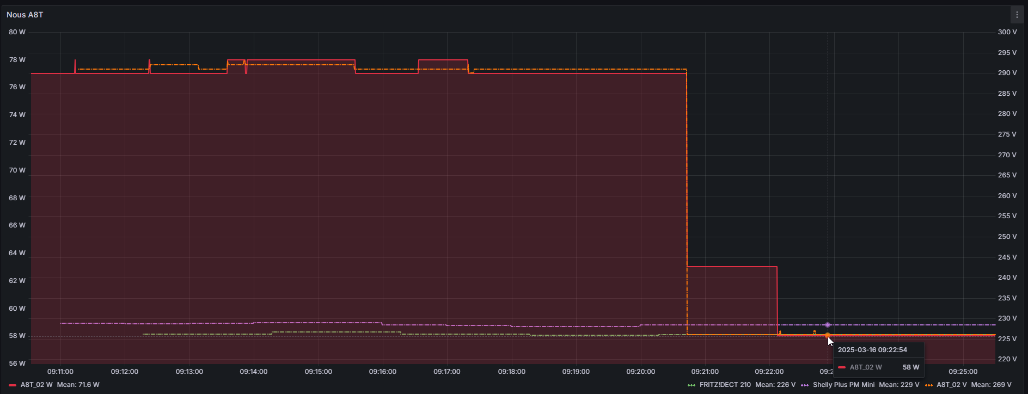Click the 09:25:00 time axis label

coord(963,372)
